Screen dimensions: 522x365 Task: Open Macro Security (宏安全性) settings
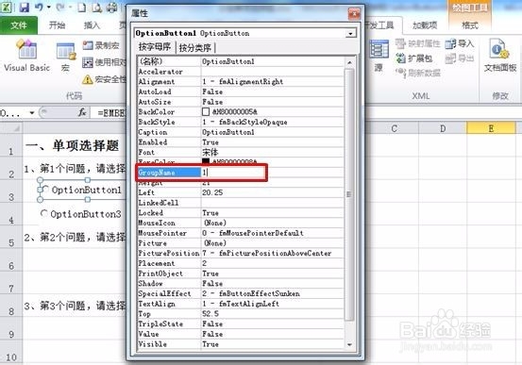click(x=104, y=79)
